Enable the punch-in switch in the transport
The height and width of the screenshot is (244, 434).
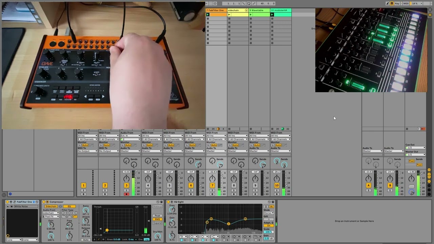click(x=243, y=3)
